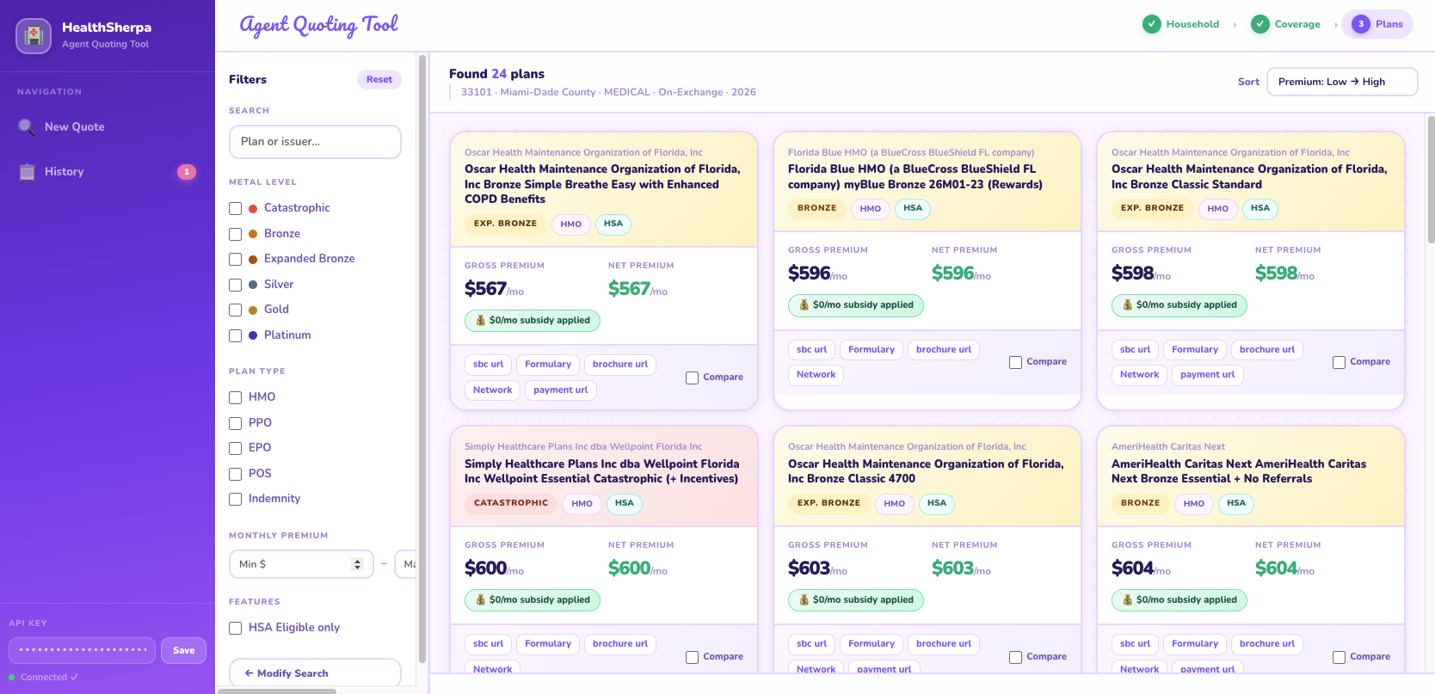Open payment url for Oscar Bronze Classic Standard
Screen dimensions: 1435x694
click(x=1208, y=375)
